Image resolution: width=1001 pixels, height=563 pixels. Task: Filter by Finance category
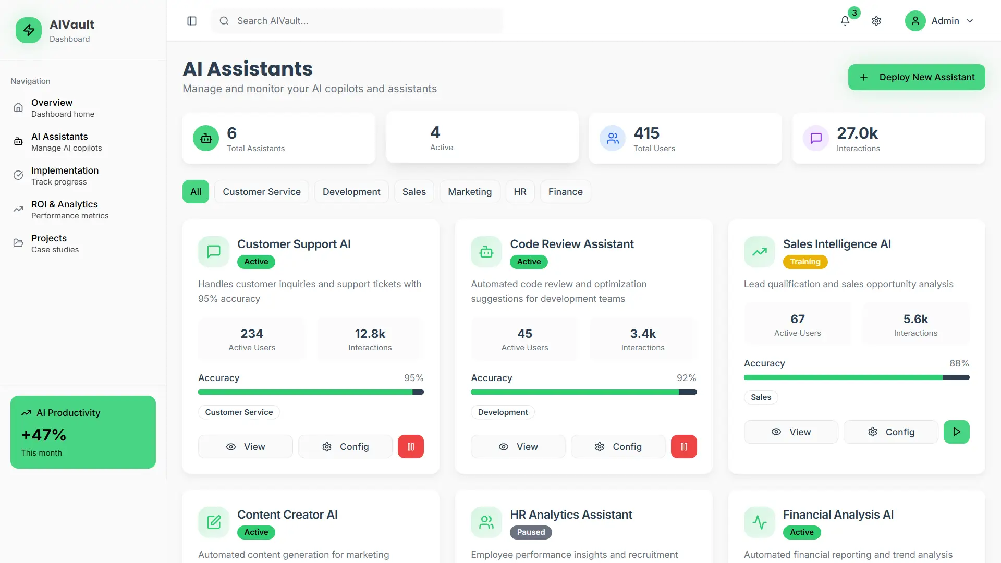click(565, 192)
